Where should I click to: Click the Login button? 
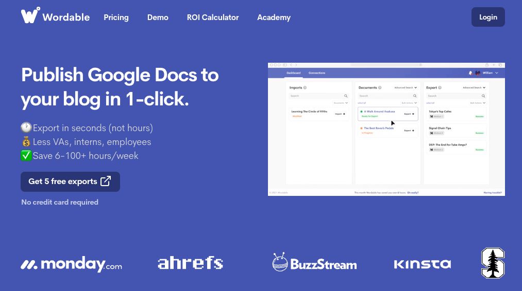pos(488,17)
